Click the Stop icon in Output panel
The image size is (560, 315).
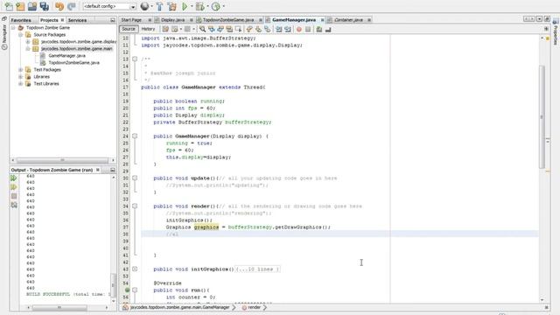14,196
